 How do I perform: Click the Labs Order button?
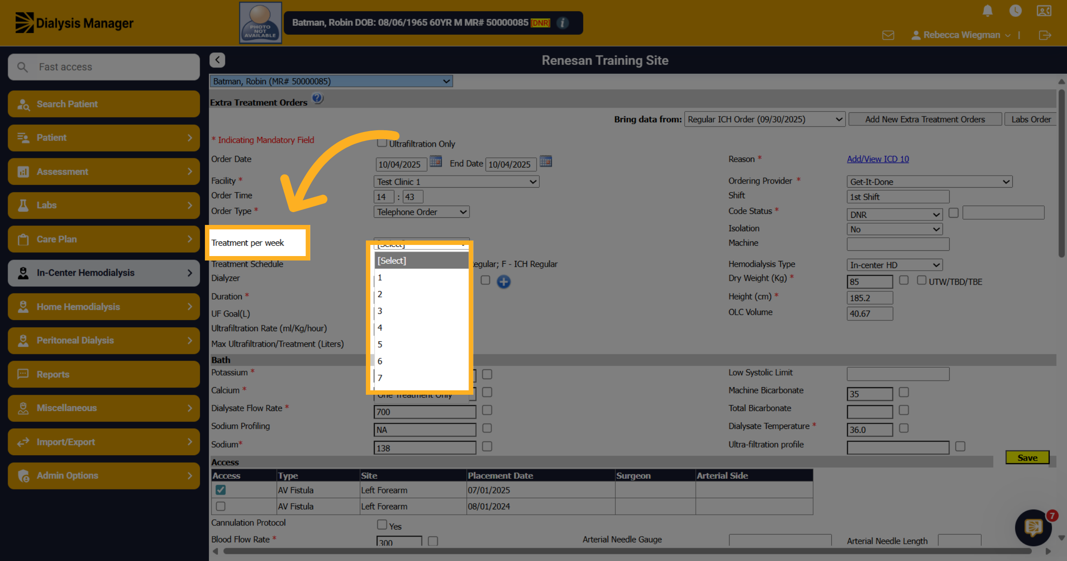pyautogui.click(x=1031, y=119)
